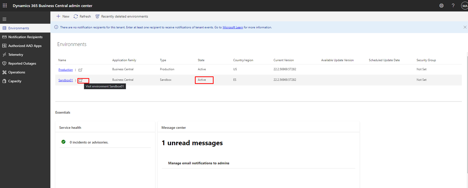
Task: Sort by Current Version column header
Action: tap(283, 60)
